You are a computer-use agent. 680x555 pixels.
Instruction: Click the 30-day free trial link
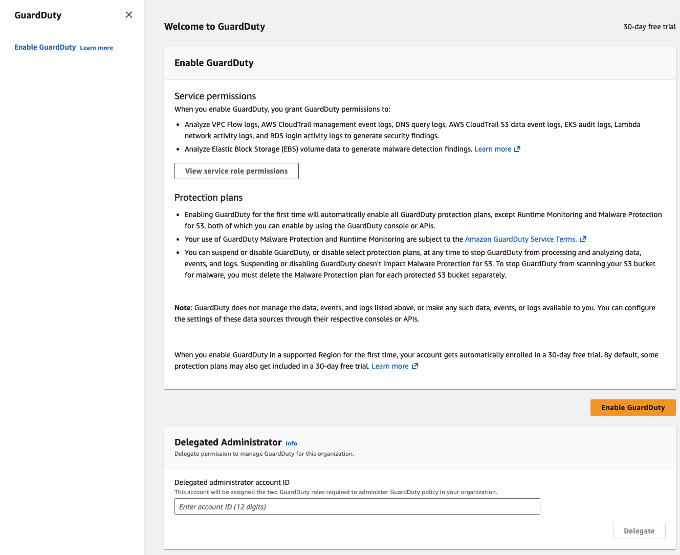pyautogui.click(x=649, y=27)
